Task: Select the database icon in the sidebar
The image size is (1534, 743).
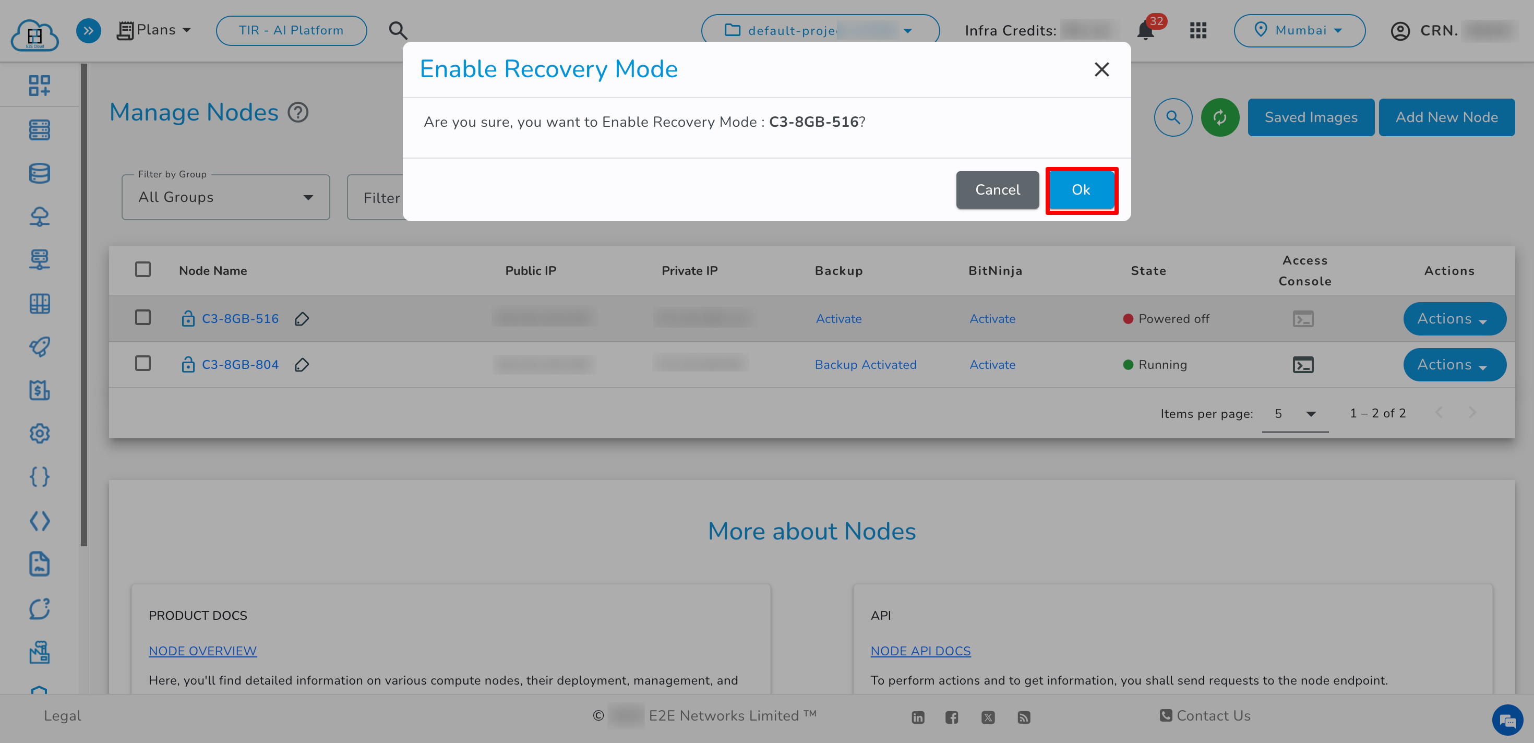Action: tap(39, 173)
